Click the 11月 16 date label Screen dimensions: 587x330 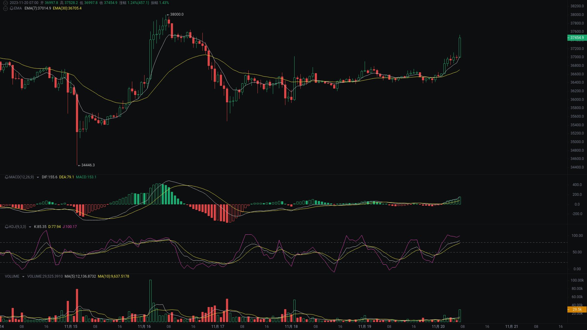pyautogui.click(x=144, y=327)
